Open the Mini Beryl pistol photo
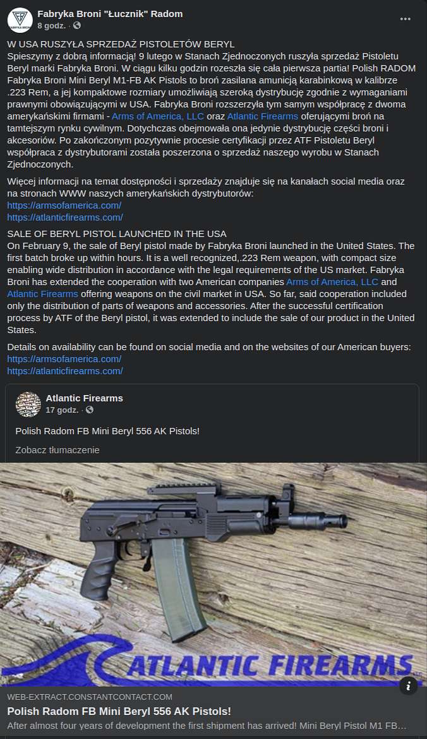The height and width of the screenshot is (739, 427). coord(213,574)
